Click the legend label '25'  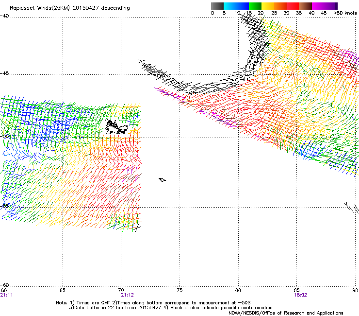tap(274, 13)
